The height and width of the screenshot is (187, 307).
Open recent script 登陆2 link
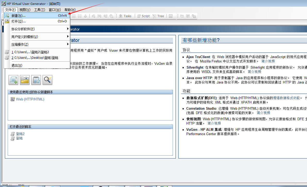pyautogui.click(x=20, y=134)
